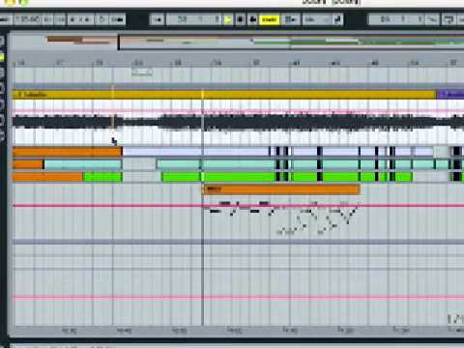The image size is (464, 348).
Task: Enable Draw Mode pencil button
Action: click(337, 19)
